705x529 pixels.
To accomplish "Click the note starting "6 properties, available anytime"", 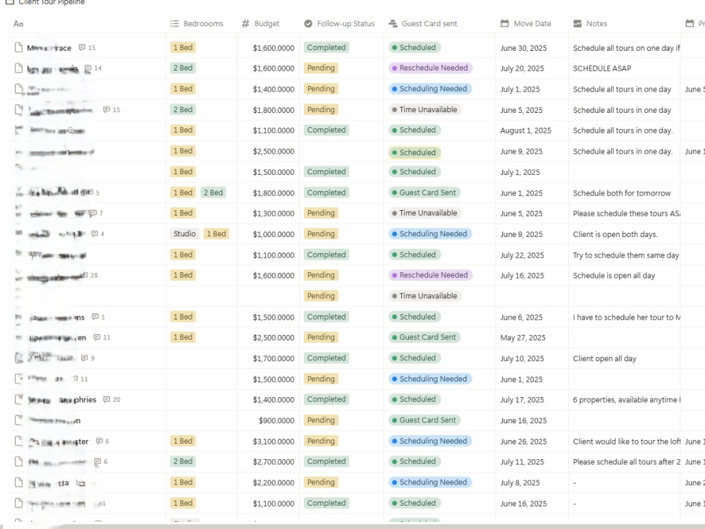I will click(626, 400).
